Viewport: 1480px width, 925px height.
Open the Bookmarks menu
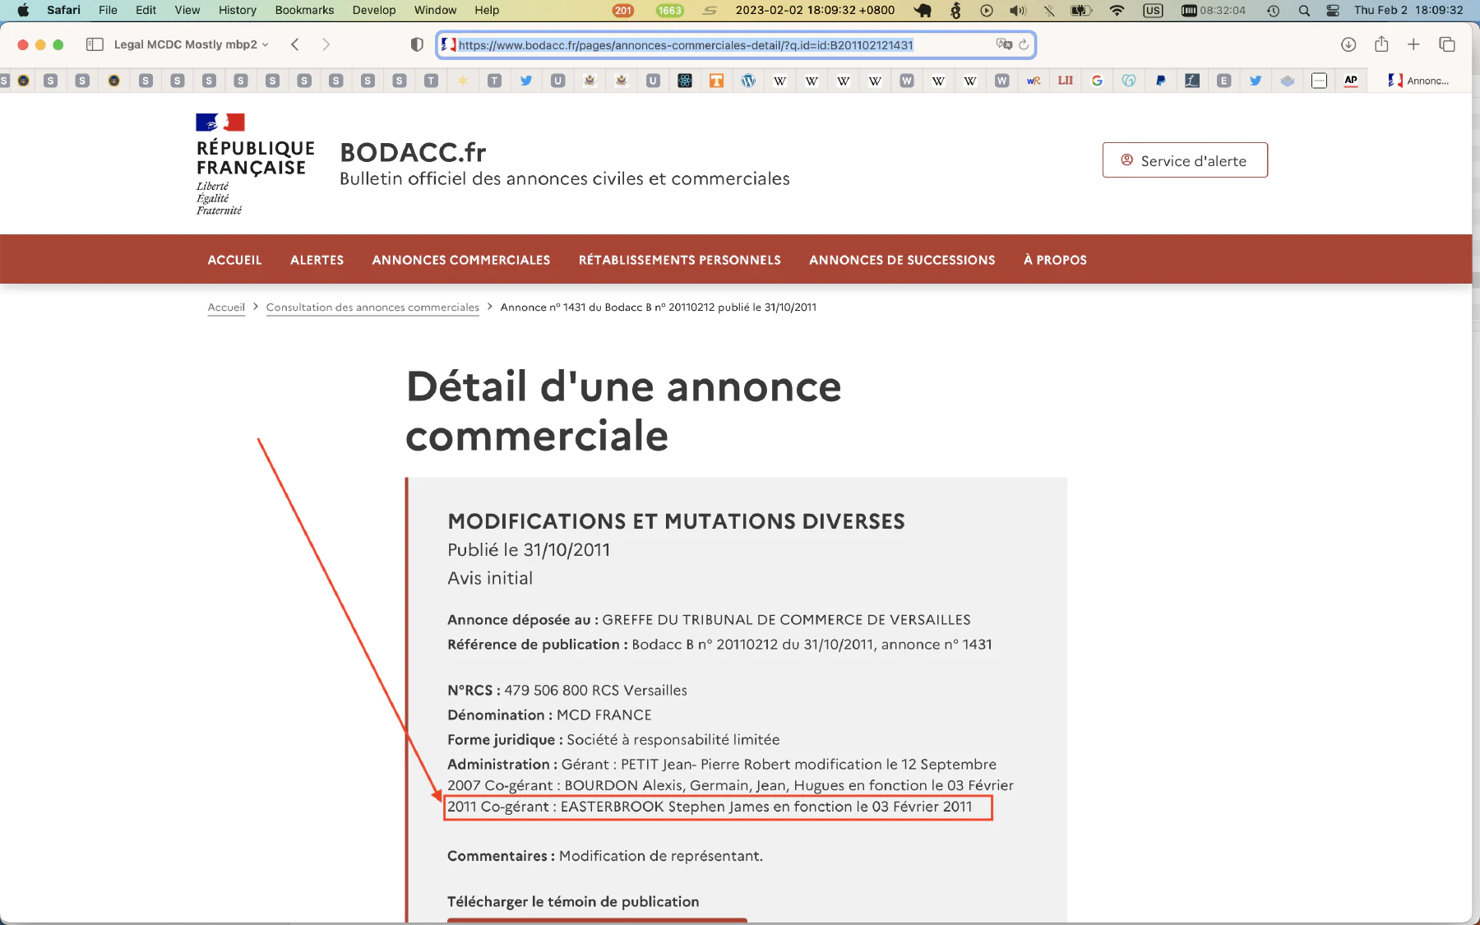(x=304, y=11)
